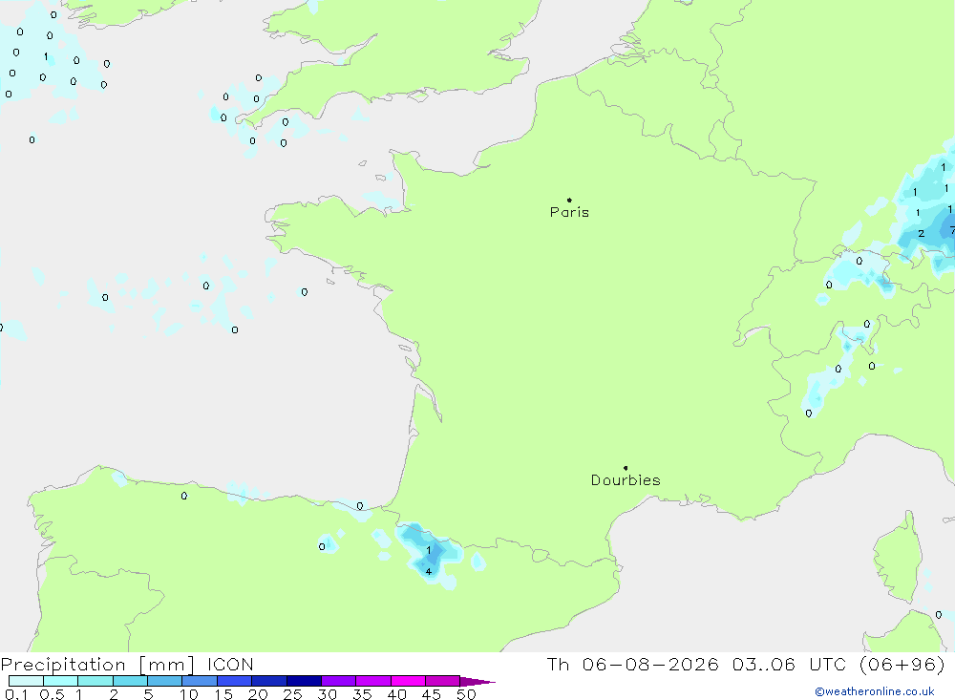The width and height of the screenshot is (955, 700).
Task: Pick legend swatch between 10 and 15
Action: (200, 681)
